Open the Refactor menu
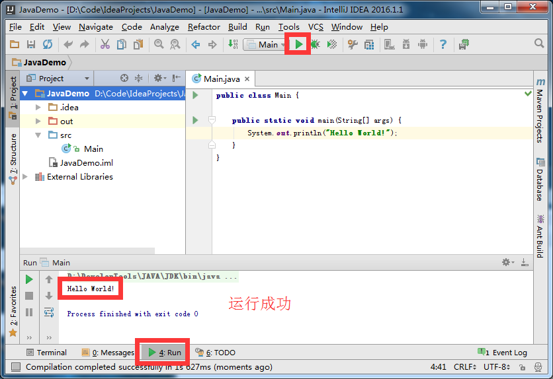 click(204, 27)
